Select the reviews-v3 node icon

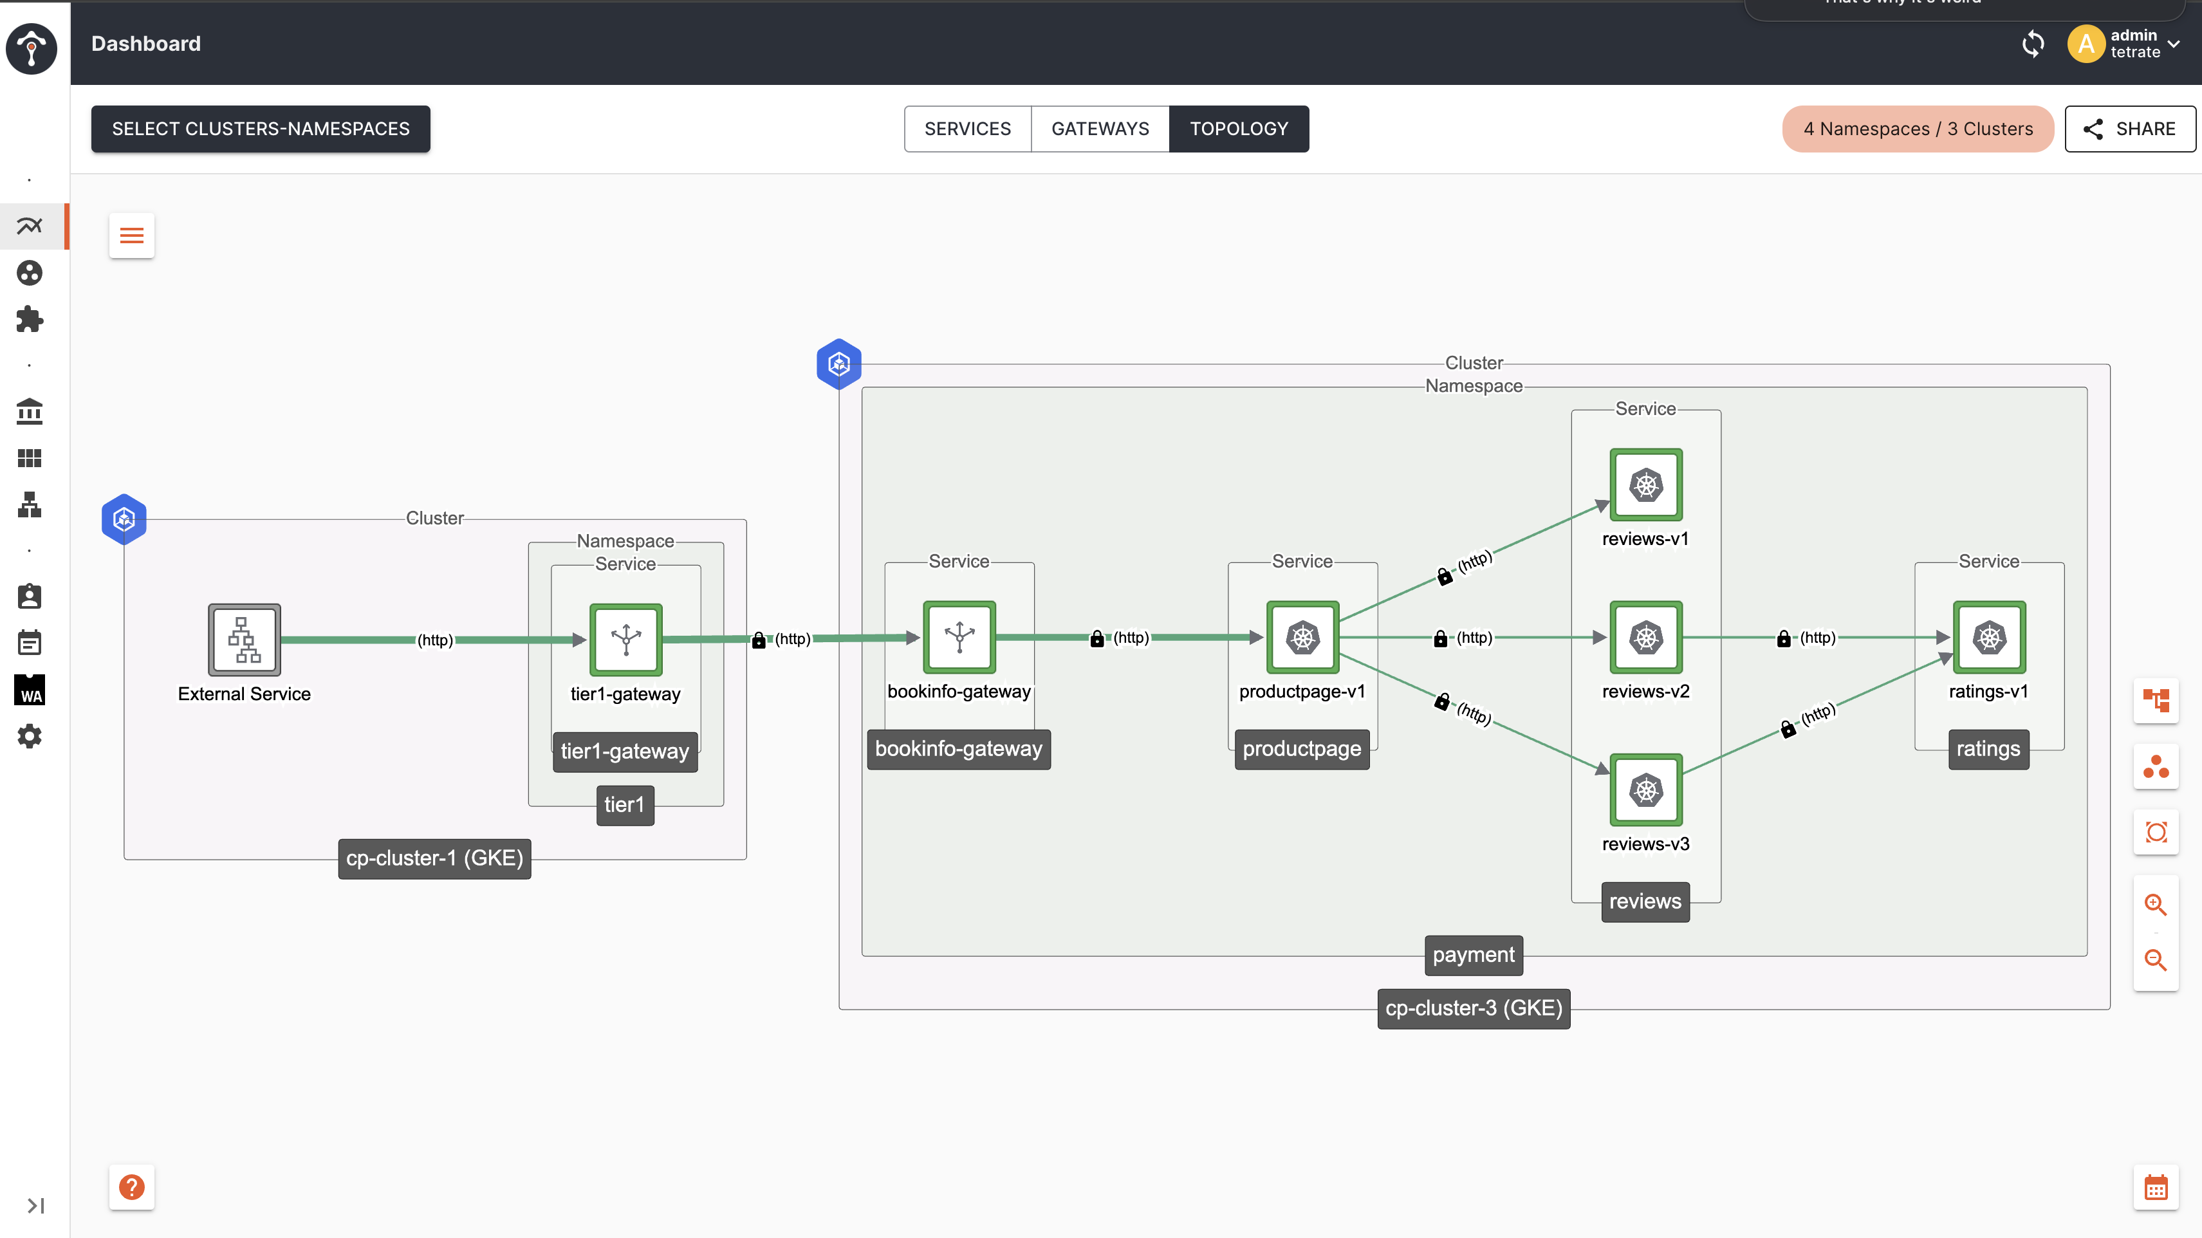1647,790
